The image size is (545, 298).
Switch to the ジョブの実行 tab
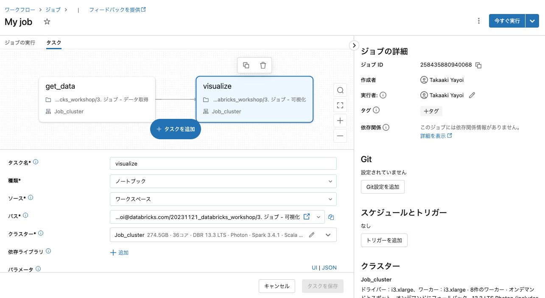[x=20, y=42]
